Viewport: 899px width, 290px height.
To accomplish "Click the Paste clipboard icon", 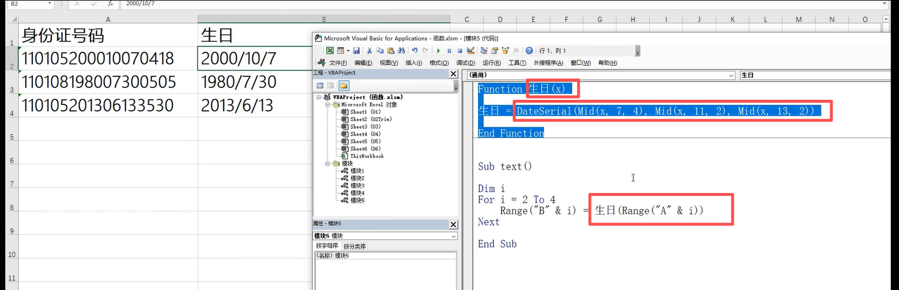I will click(390, 50).
